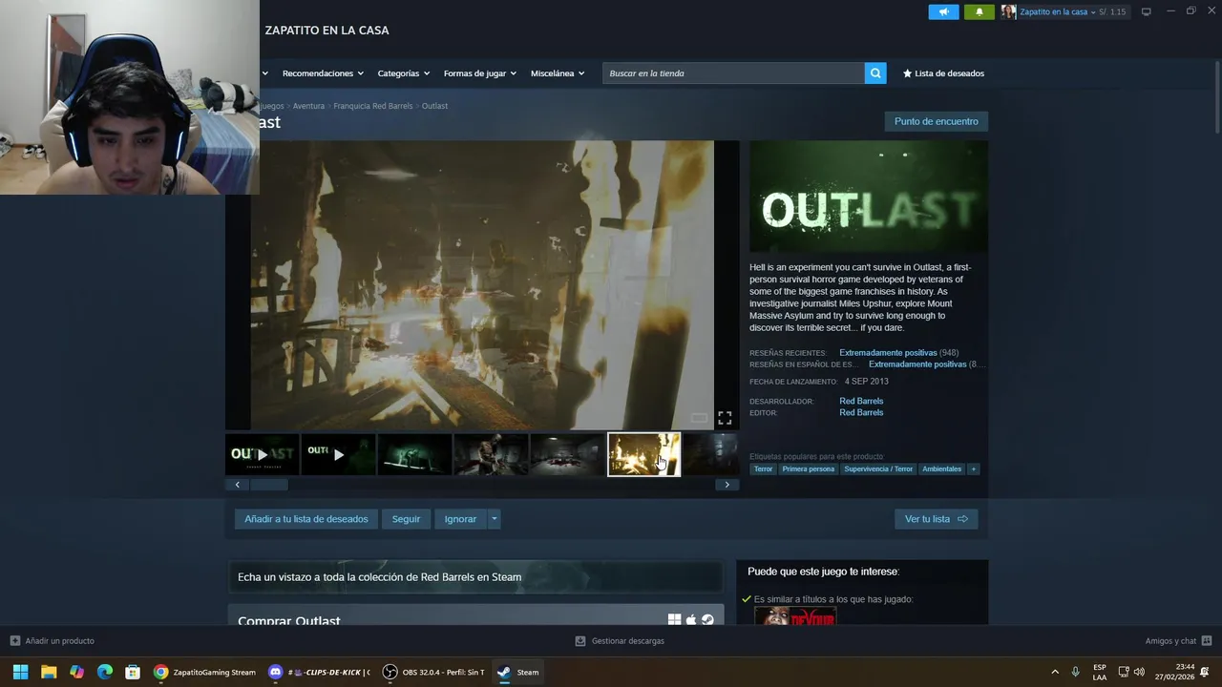Viewport: 1222px width, 687px height.
Task: Expand the Recomendaciones menu
Action: [x=323, y=73]
